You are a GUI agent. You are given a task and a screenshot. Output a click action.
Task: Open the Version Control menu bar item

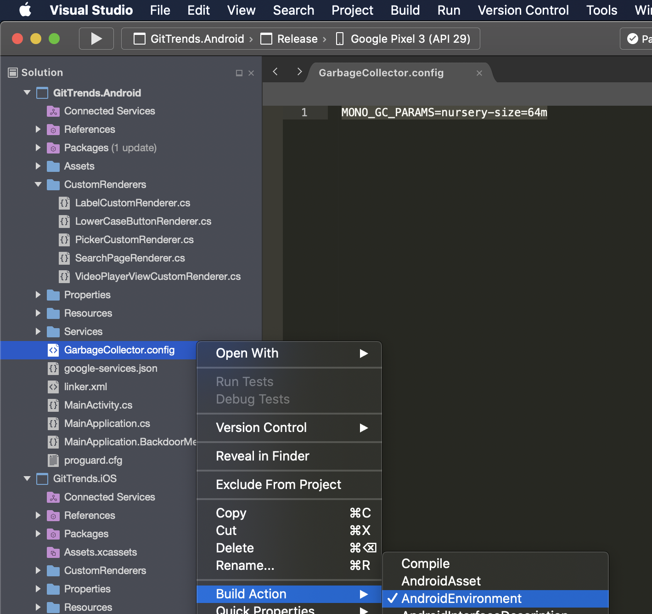pos(523,10)
